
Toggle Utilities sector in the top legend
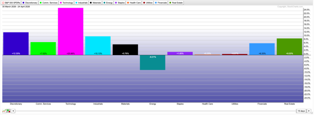click(148, 3)
